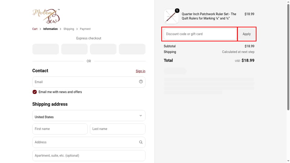The width and height of the screenshot is (290, 163).
Task: Focus the Apartment, suite, etc. field
Action: 89,156
